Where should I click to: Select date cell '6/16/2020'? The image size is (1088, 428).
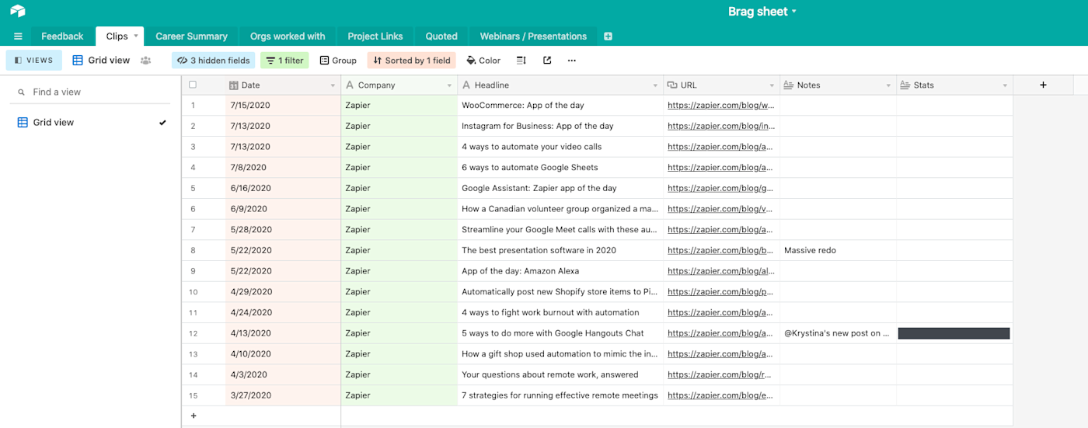283,189
